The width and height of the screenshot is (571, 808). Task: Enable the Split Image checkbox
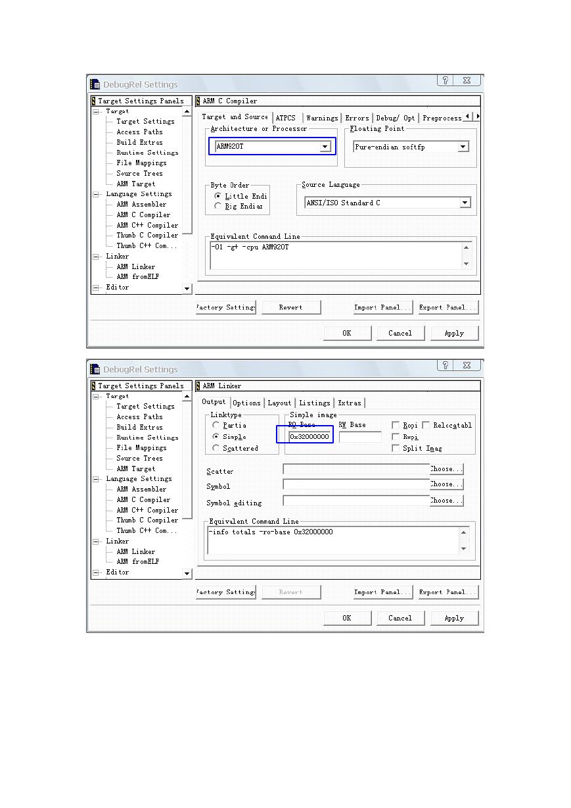pos(396,448)
